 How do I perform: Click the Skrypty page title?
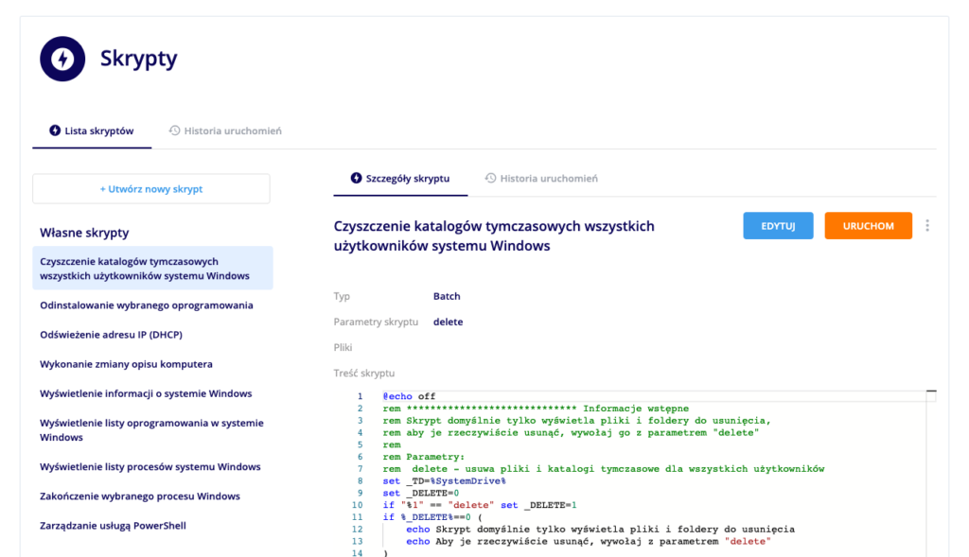tap(138, 59)
